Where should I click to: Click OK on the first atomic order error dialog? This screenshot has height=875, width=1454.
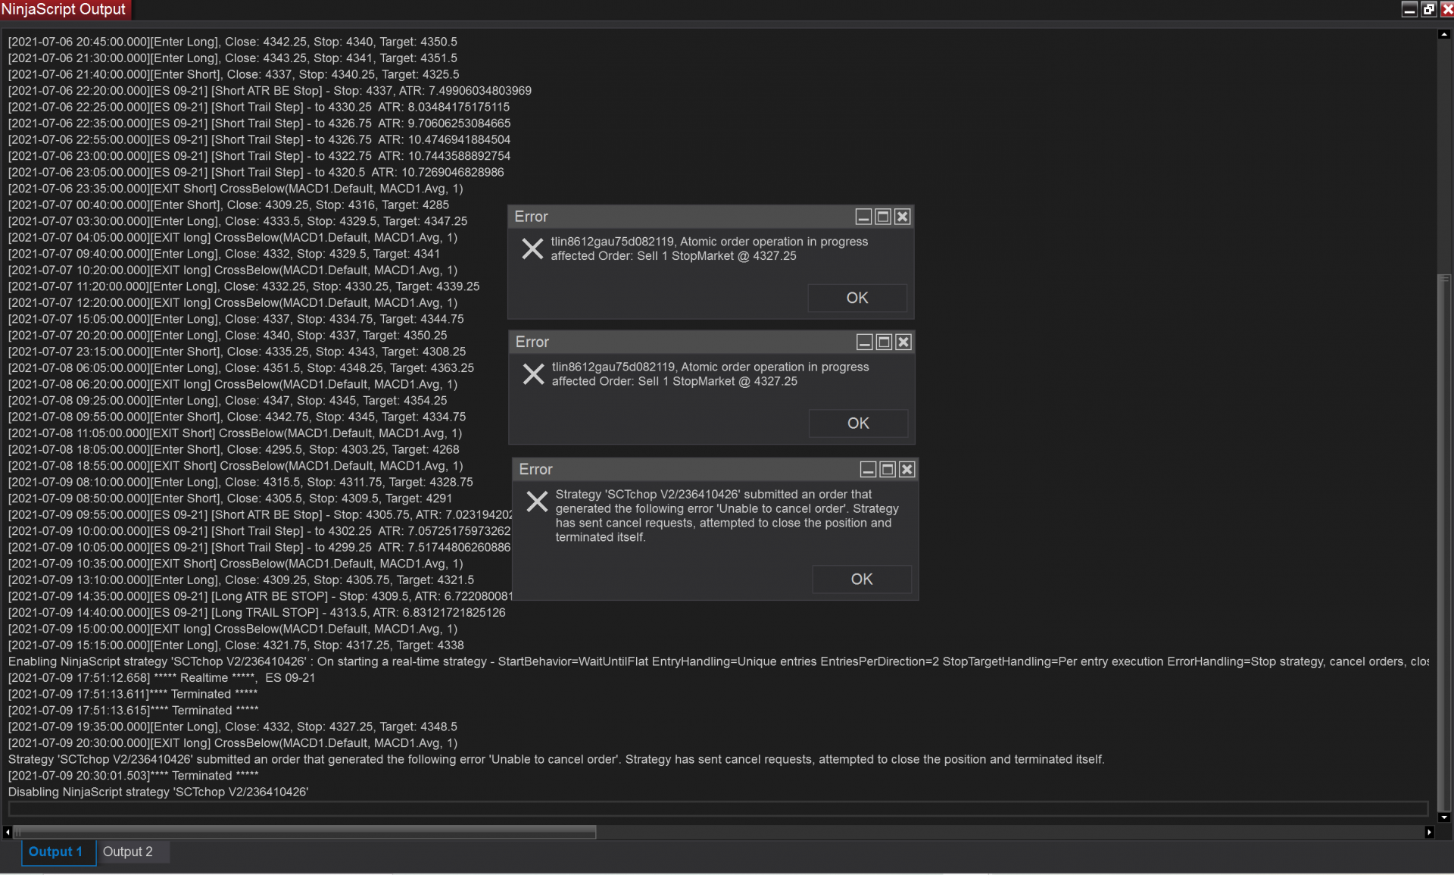[x=856, y=298]
